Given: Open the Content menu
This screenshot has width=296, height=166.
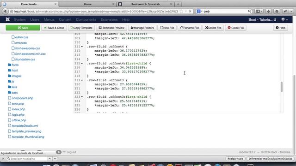Looking at the screenshot, I should tap(65, 19).
